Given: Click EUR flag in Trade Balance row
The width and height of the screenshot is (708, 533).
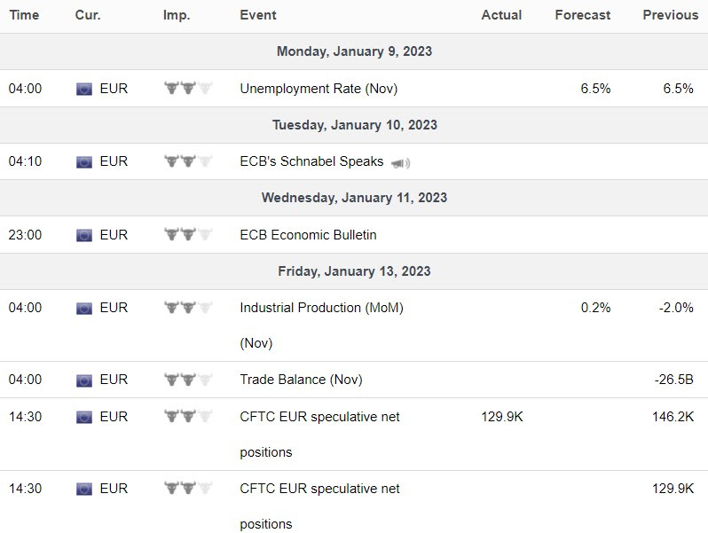Looking at the screenshot, I should (84, 380).
